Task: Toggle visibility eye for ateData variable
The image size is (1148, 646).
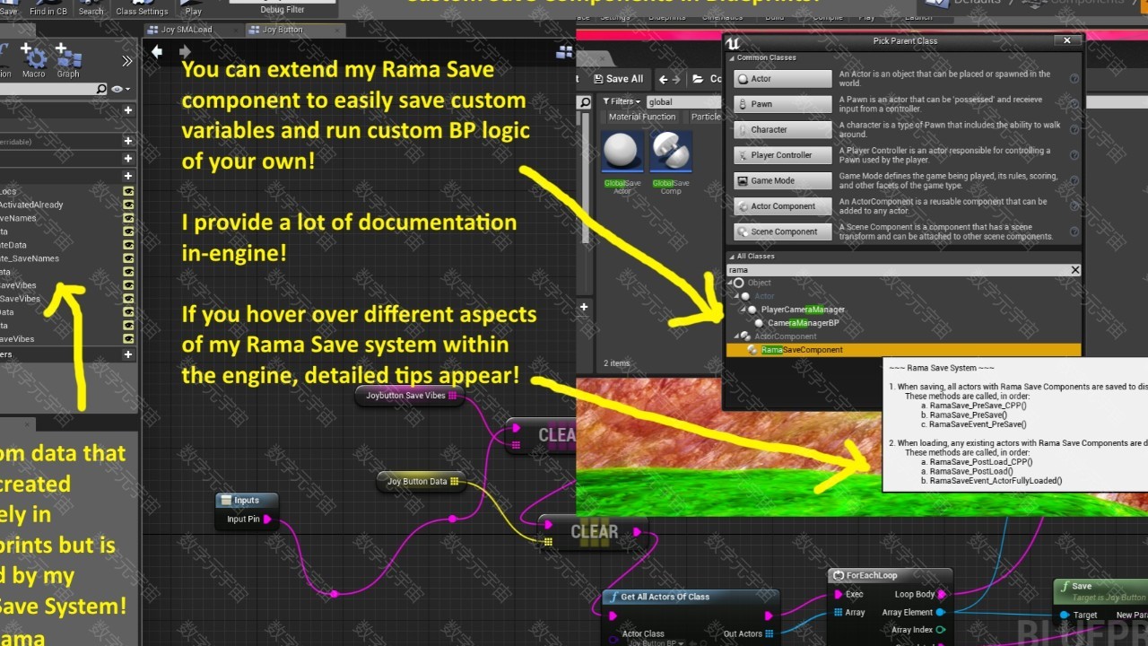Action: (128, 245)
